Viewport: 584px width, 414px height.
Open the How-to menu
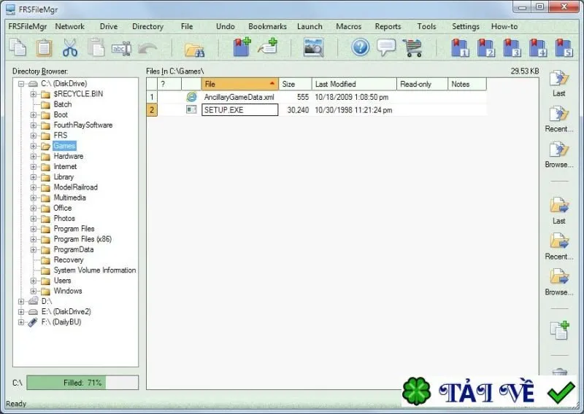pos(504,26)
